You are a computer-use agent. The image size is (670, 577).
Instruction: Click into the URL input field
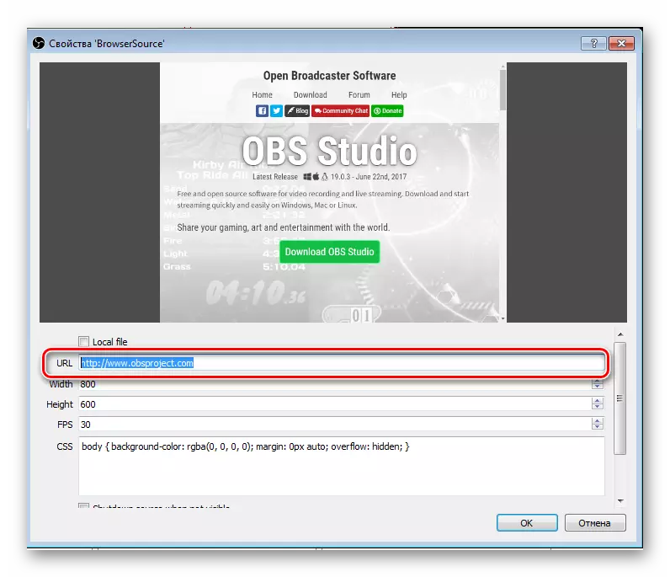pos(342,363)
